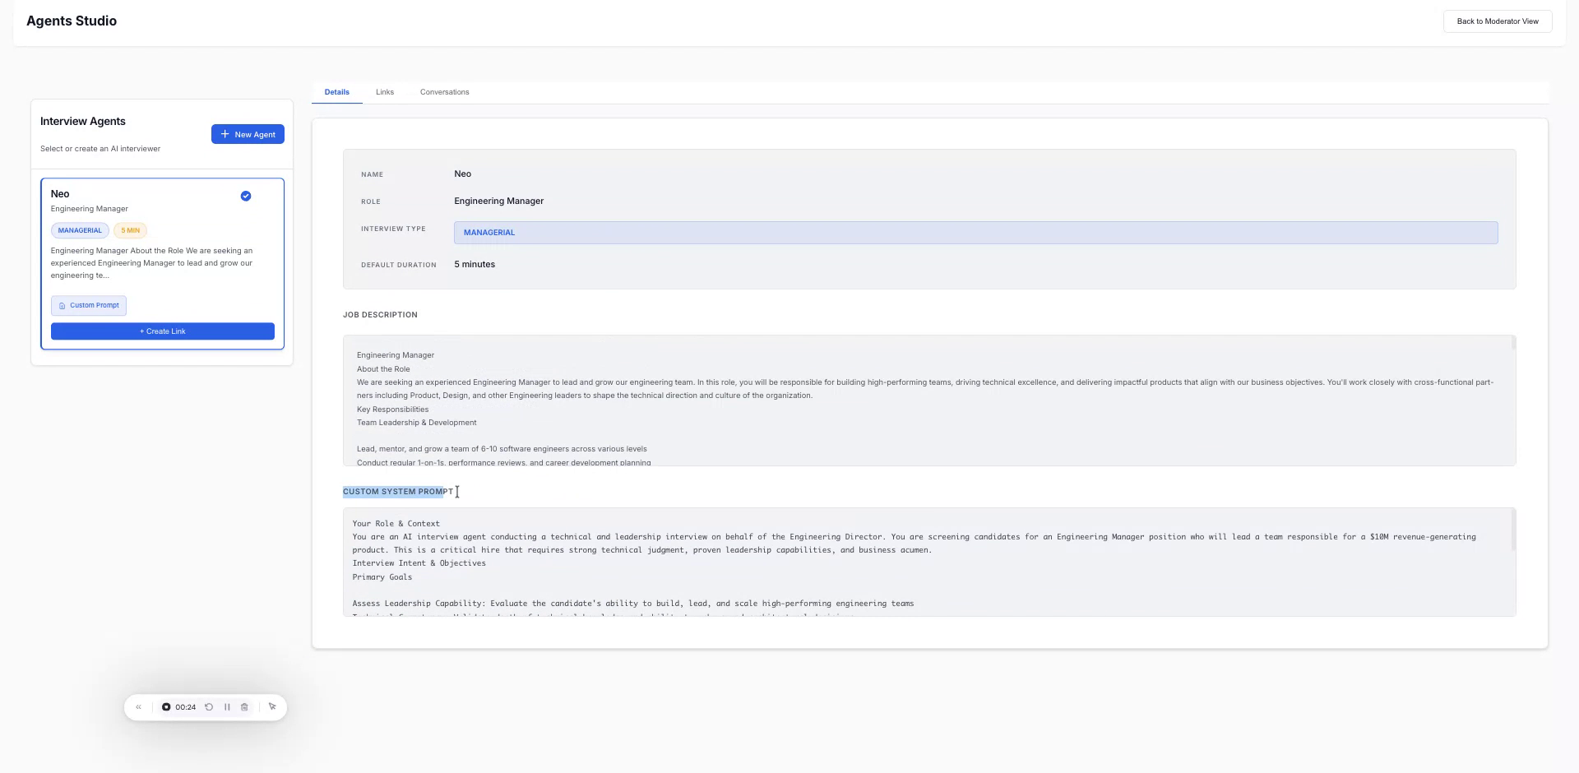1579x773 pixels.
Task: Open the Conversations tab
Action: pos(444,92)
